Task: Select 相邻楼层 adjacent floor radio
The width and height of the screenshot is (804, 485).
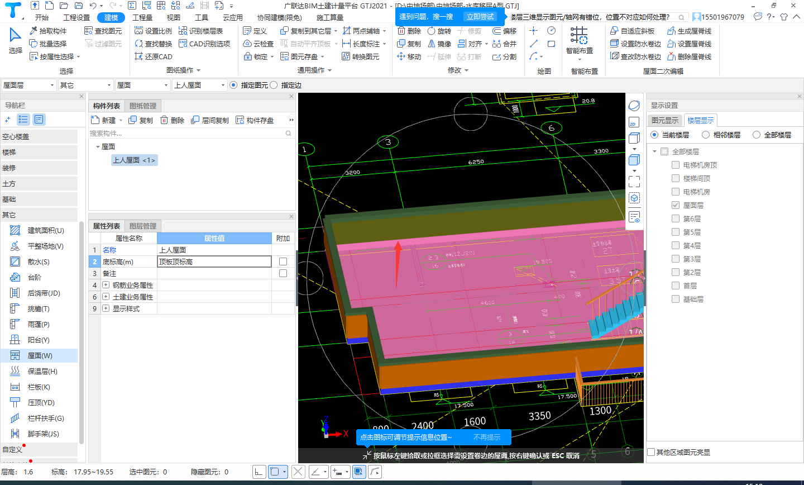Action: (706, 135)
